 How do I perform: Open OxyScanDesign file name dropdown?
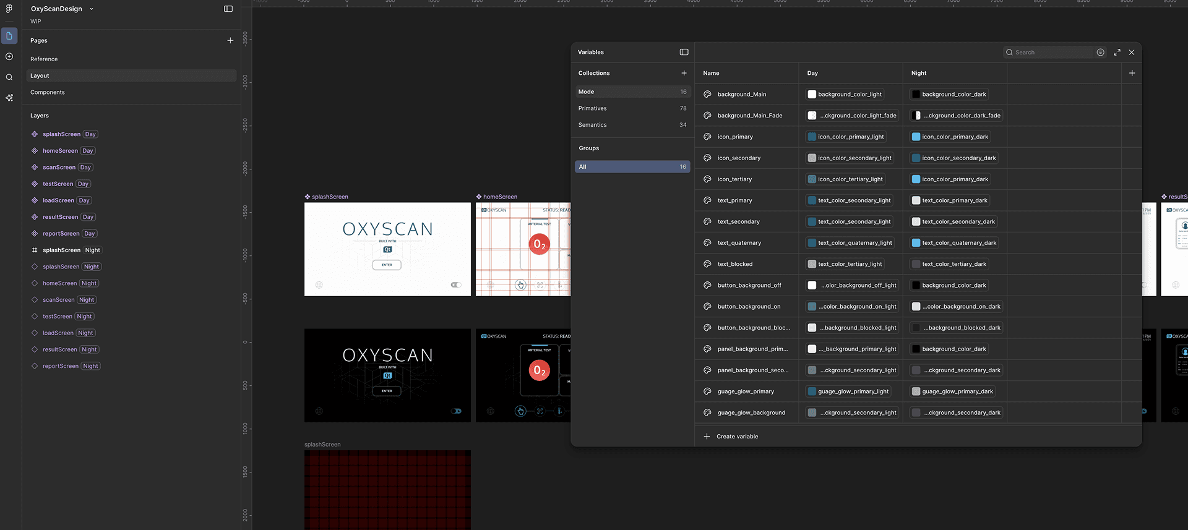[x=92, y=9]
